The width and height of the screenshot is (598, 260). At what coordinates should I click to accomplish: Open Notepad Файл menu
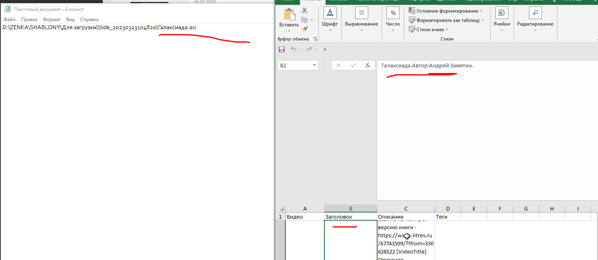point(9,19)
